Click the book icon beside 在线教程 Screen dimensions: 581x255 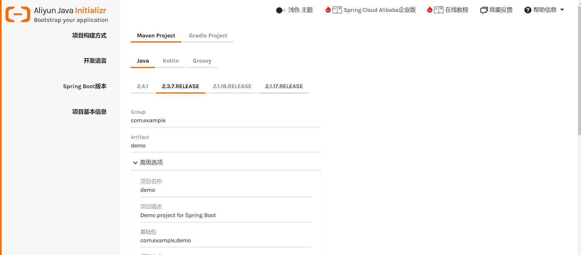[x=439, y=10]
